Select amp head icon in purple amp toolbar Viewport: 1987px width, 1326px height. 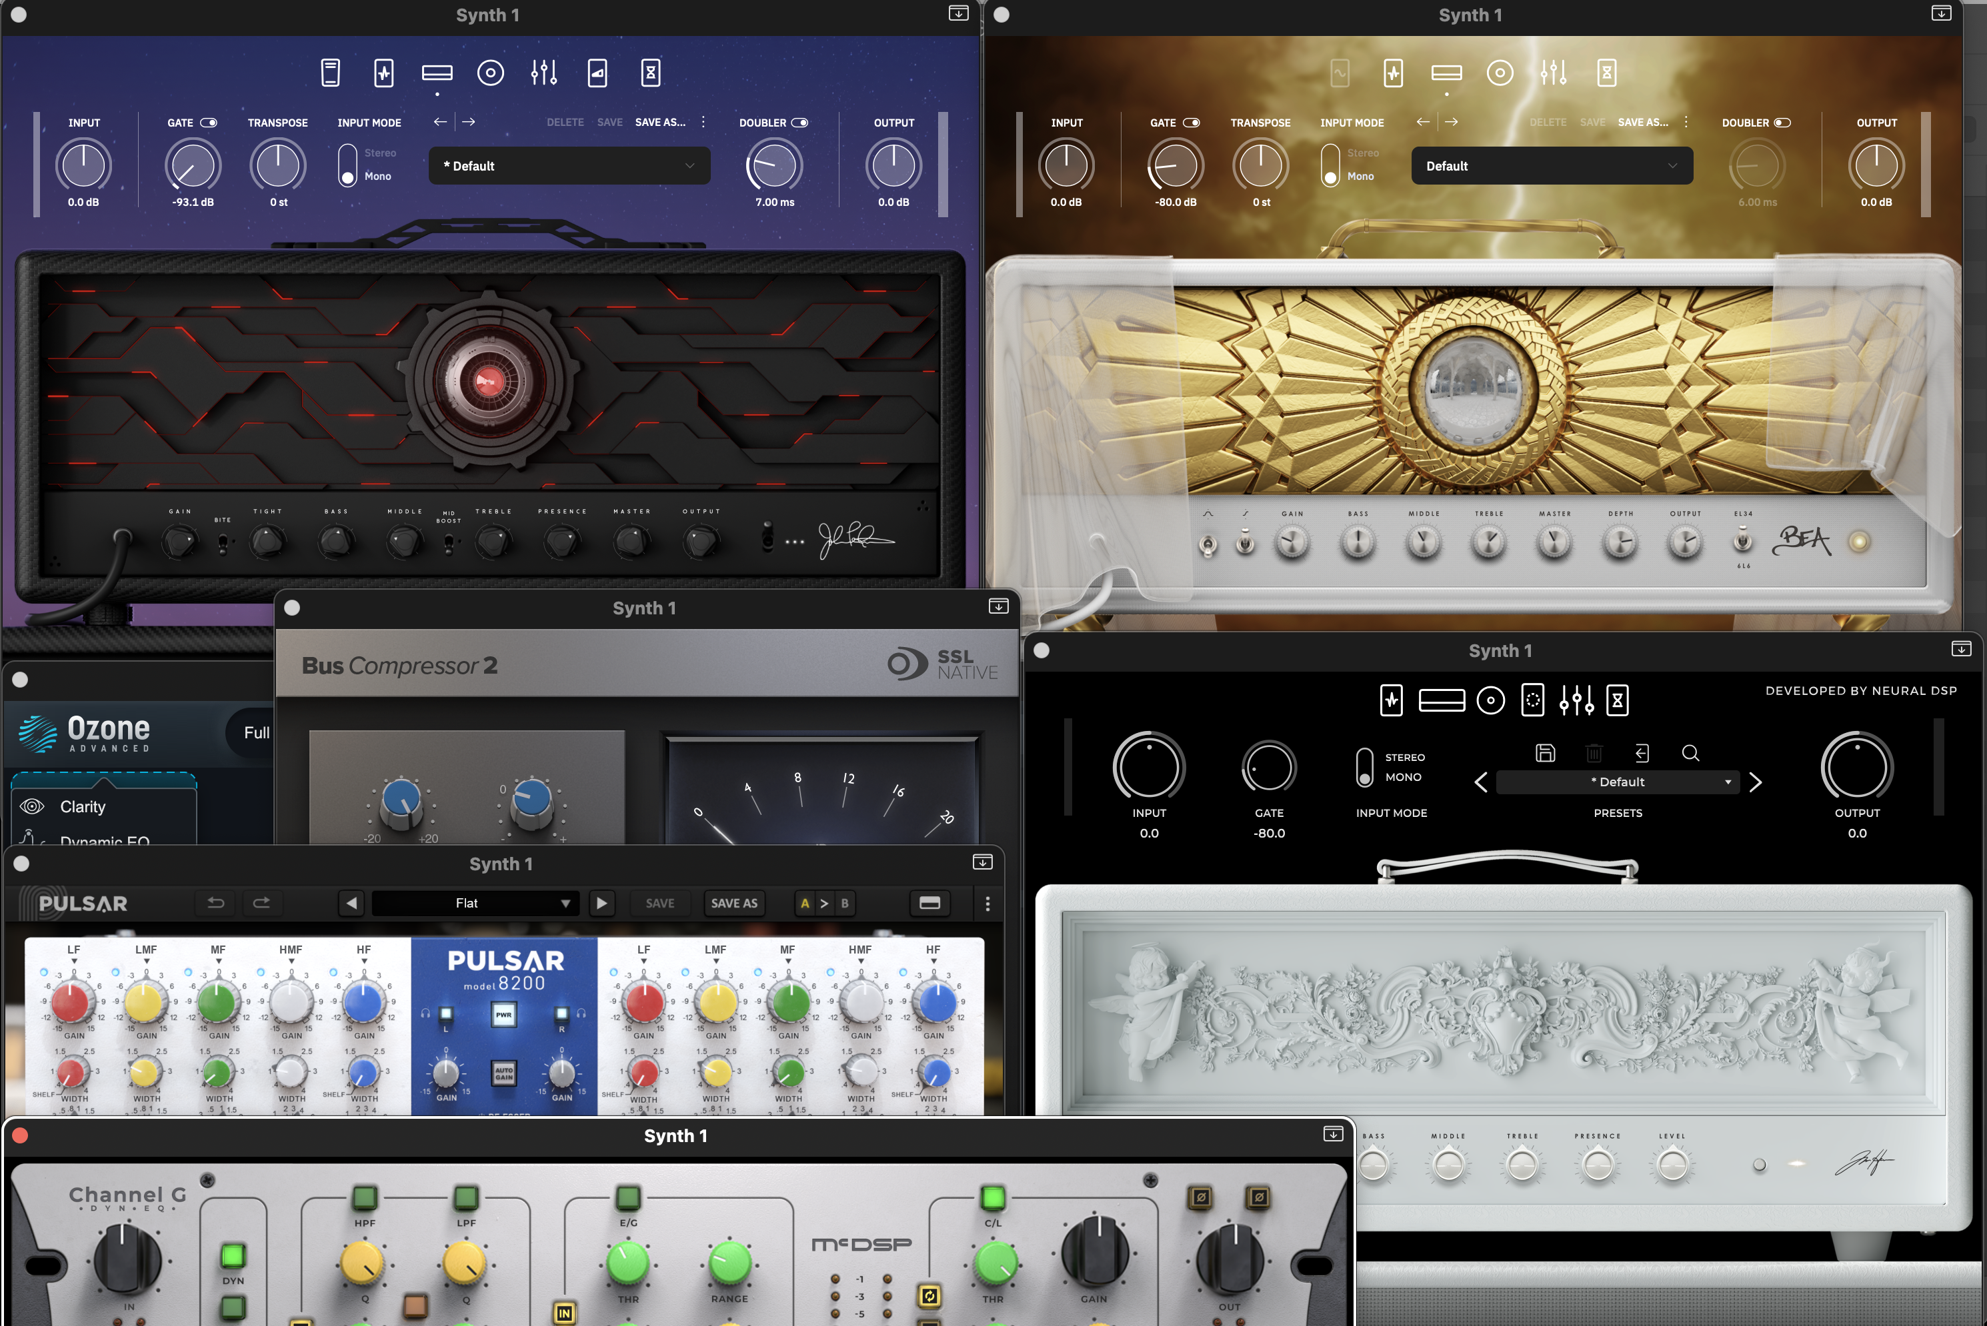437,73
